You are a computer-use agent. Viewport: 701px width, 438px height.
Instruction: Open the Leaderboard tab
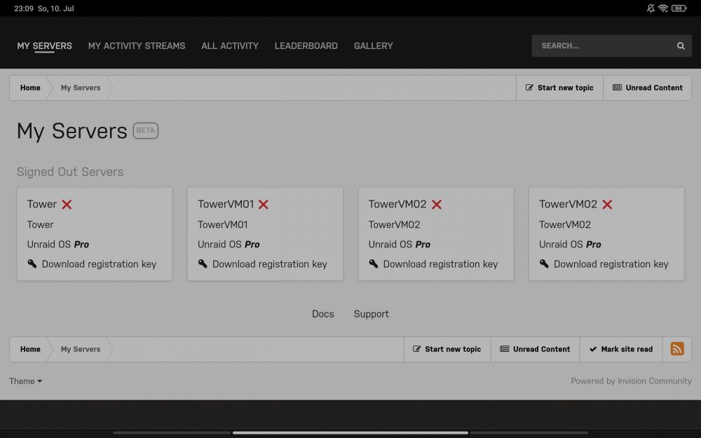point(306,46)
